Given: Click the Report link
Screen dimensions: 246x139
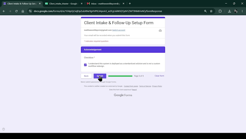Looking at the screenshot, I should pos(134,90).
